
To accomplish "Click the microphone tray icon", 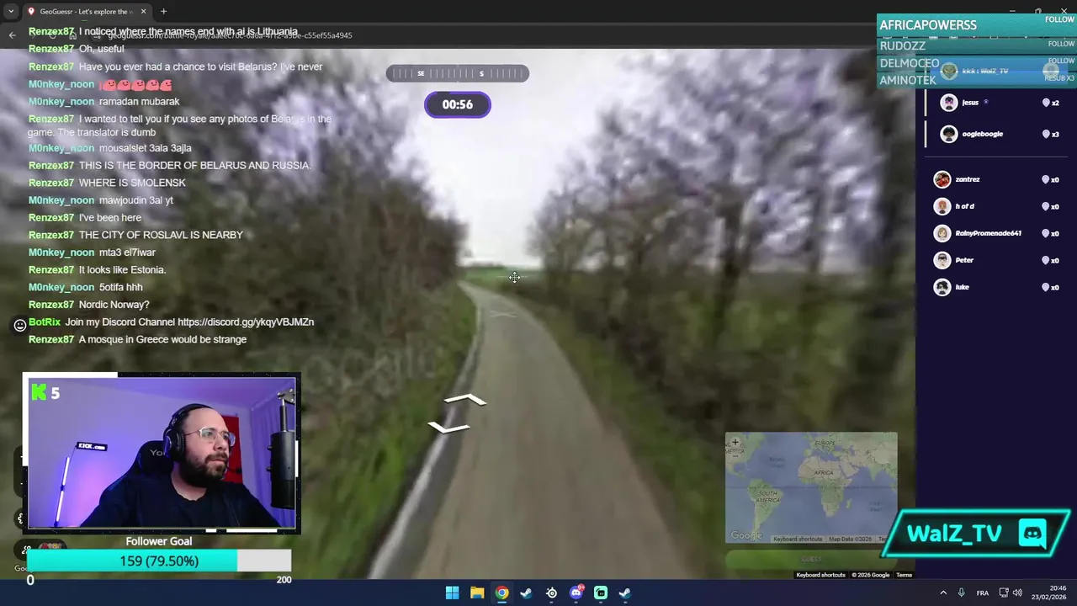I will 961,593.
